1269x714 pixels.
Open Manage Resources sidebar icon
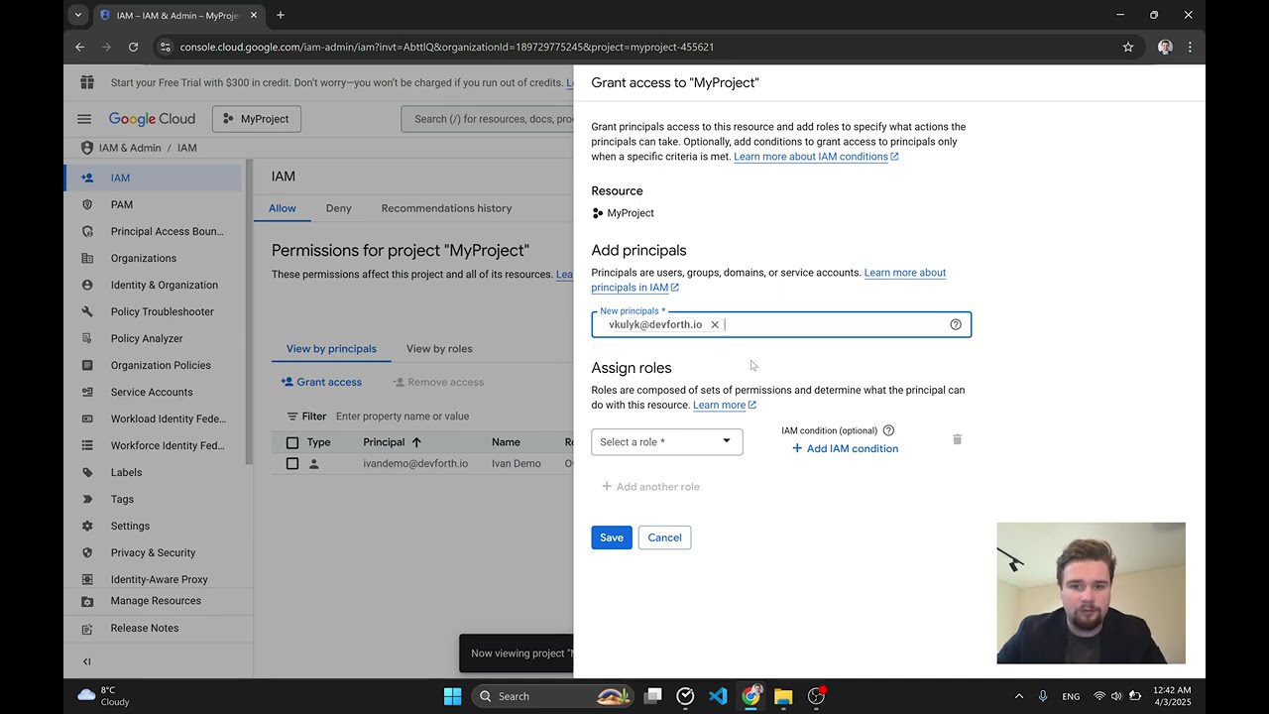(x=87, y=601)
